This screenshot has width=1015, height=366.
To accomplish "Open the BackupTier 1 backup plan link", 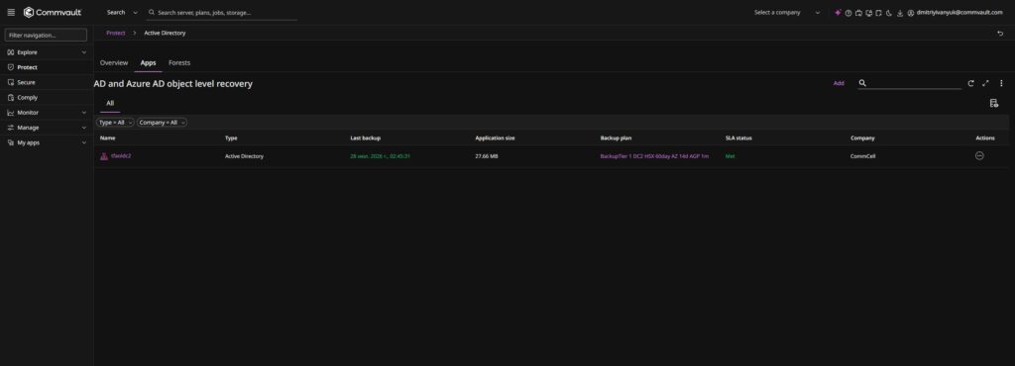I will pyautogui.click(x=654, y=156).
